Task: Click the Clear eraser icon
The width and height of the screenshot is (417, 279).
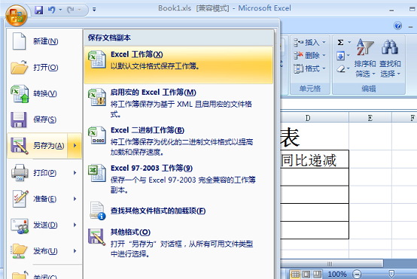Action: click(341, 69)
